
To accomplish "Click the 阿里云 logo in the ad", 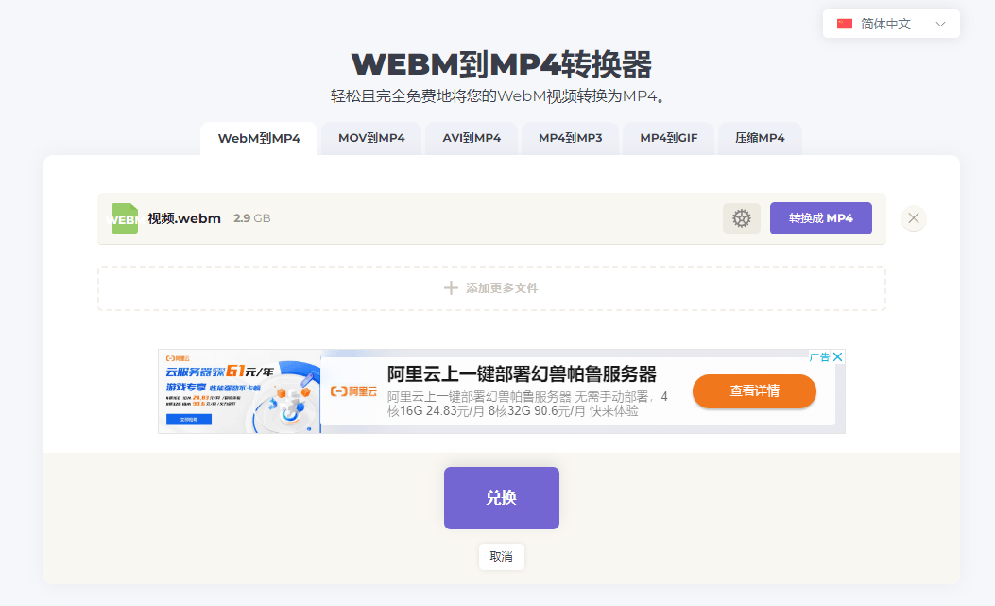I will tap(353, 391).
